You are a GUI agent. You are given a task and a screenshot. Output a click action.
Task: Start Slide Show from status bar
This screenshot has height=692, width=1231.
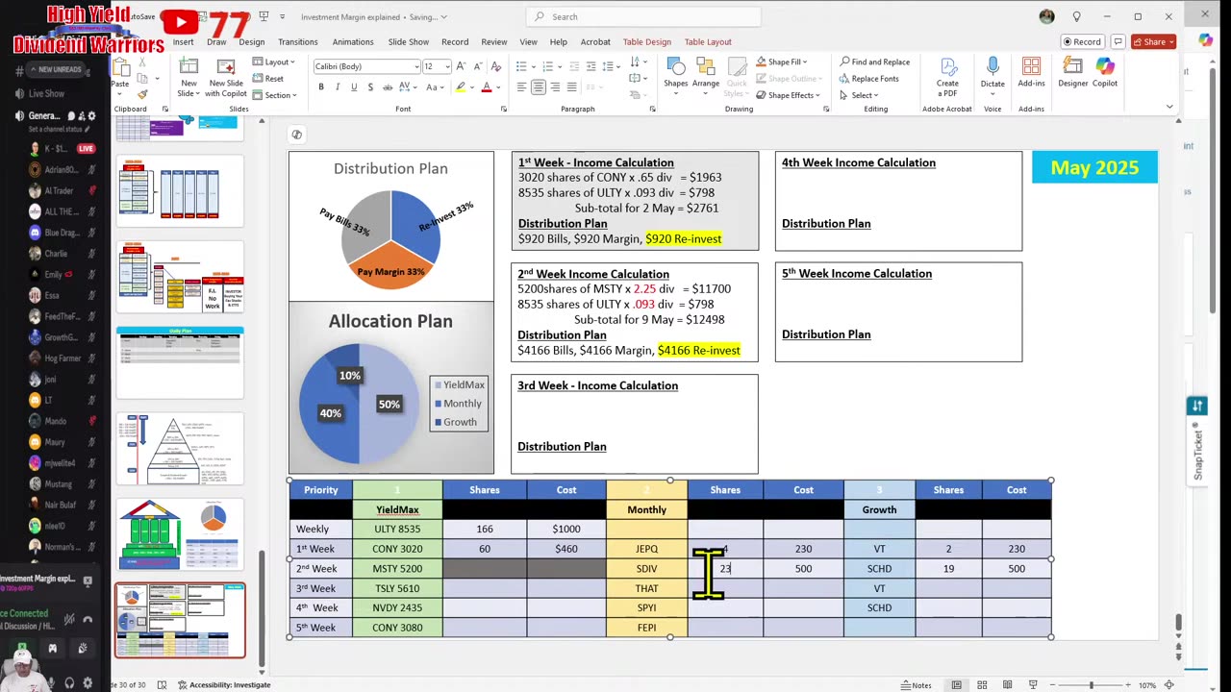click(x=1033, y=685)
